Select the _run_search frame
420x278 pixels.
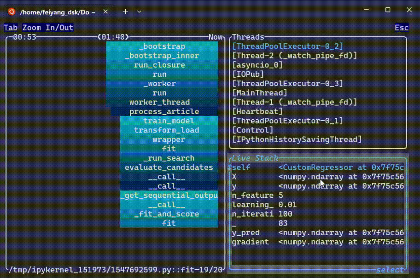click(169, 158)
